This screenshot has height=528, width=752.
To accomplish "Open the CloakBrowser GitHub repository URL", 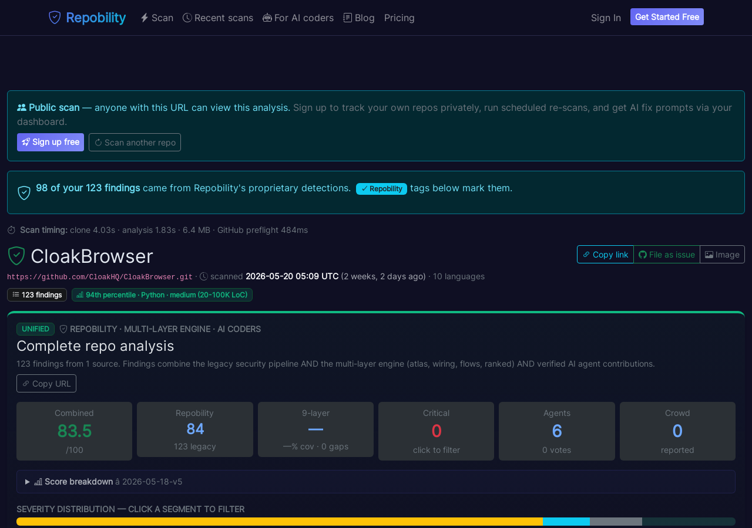I will 100,277.
